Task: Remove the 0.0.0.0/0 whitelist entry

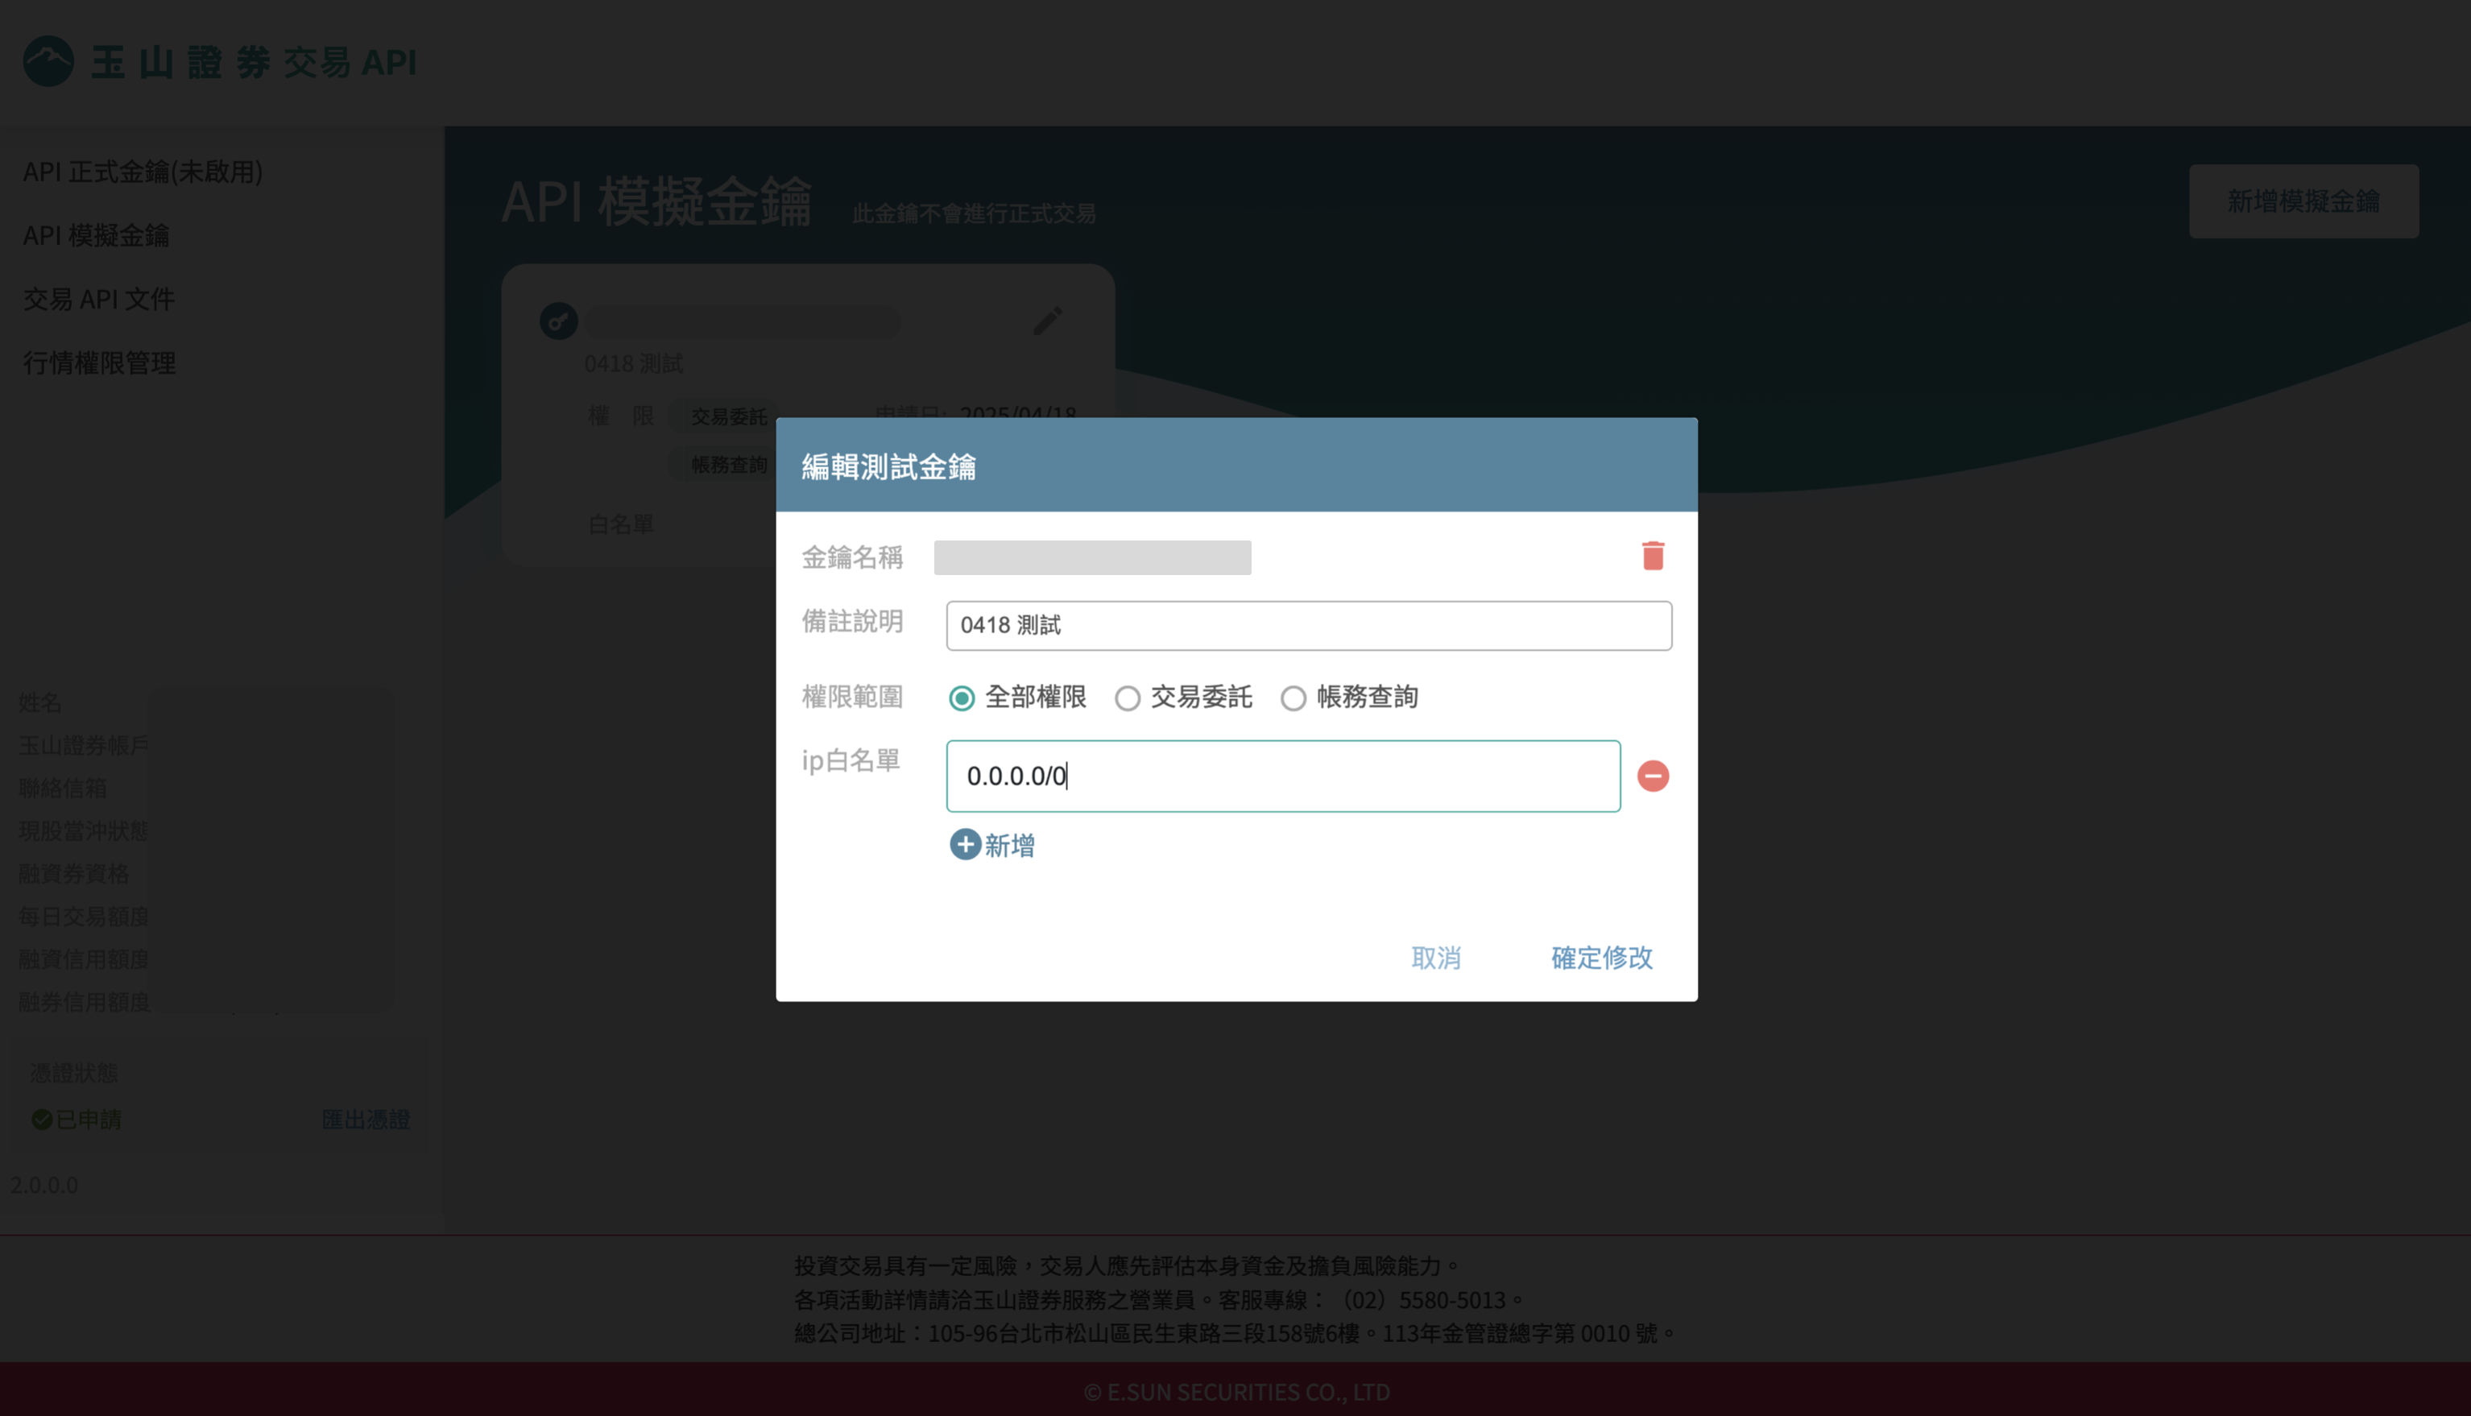Action: tap(1652, 775)
